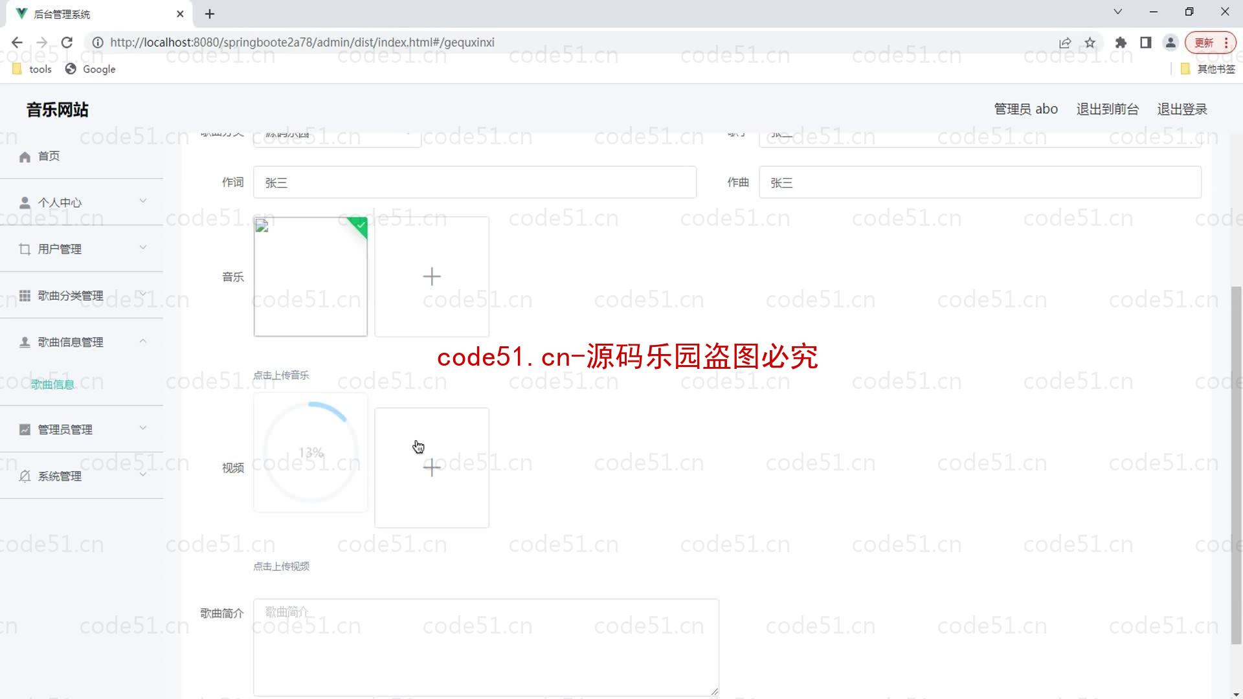Viewport: 1243px width, 699px height.
Task: Click the 作曲 input field
Action: 980,183
